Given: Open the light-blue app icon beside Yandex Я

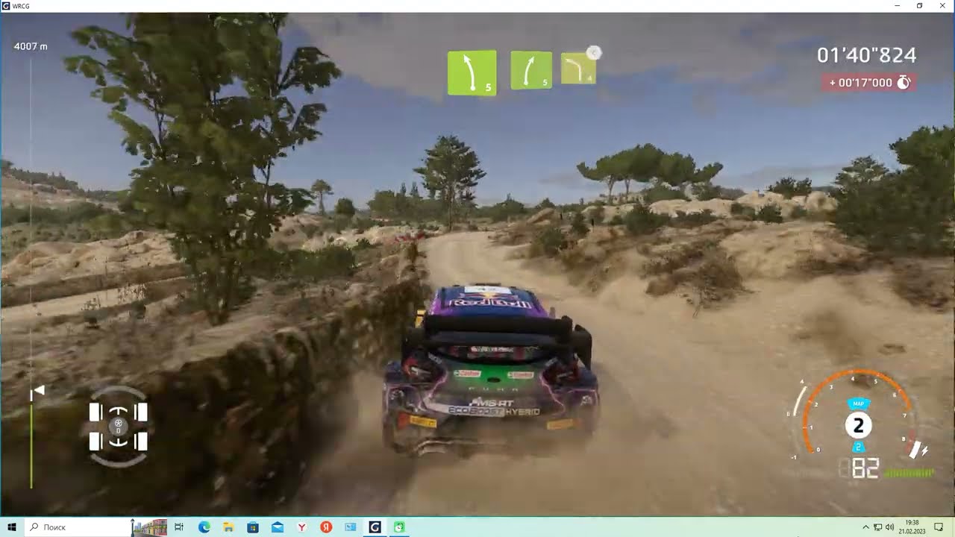Looking at the screenshot, I should [x=351, y=527].
